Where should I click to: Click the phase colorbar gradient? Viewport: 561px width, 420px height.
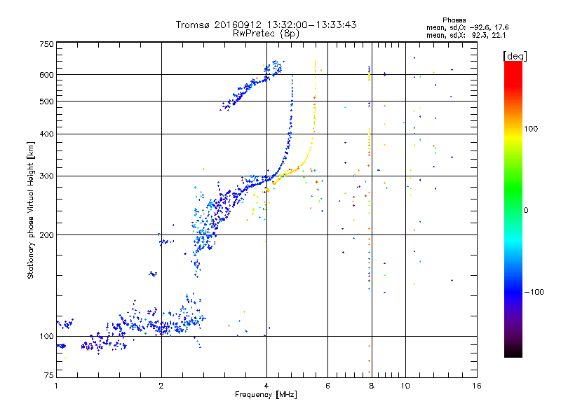click(513, 209)
